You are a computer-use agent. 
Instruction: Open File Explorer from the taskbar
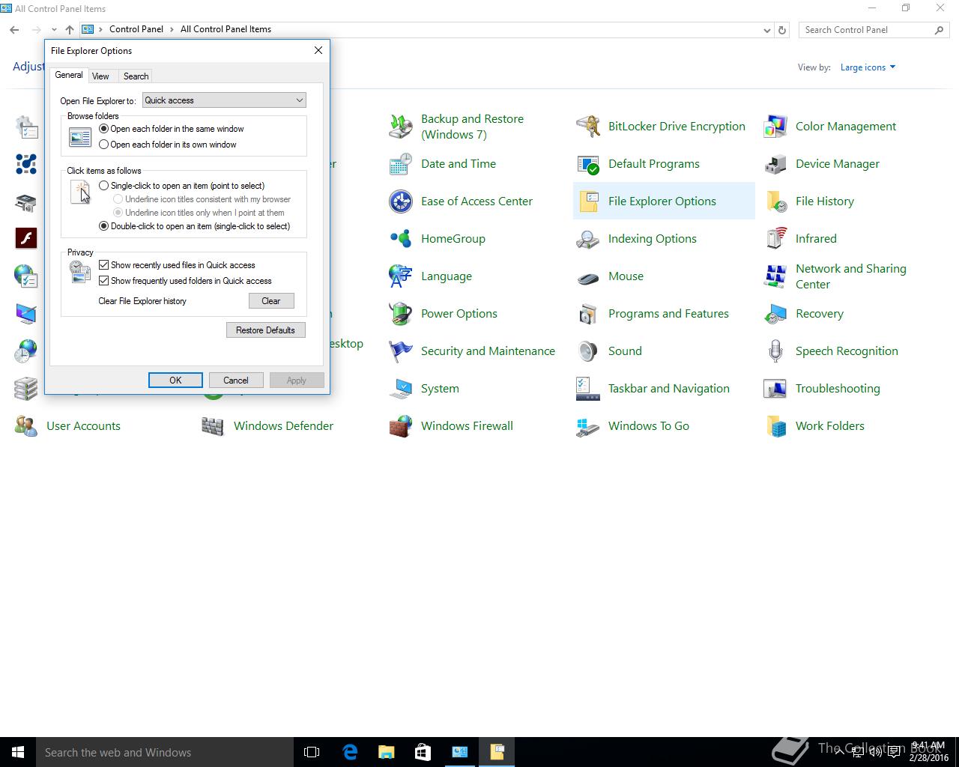[x=386, y=752]
